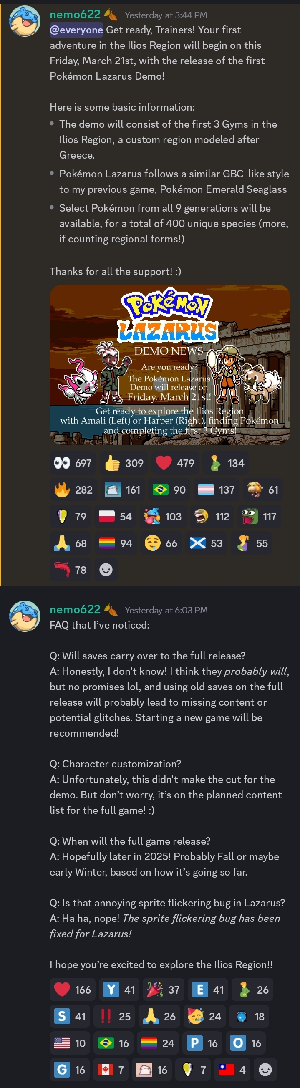Open emoji picker under the FAQ message

point(265,1069)
